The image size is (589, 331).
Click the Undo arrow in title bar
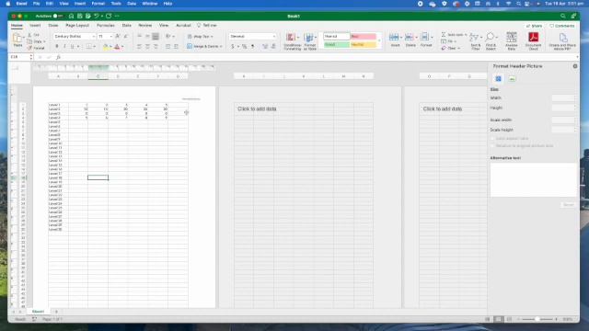[x=97, y=17]
